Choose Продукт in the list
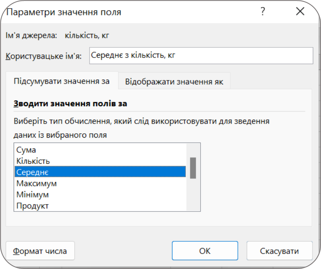 point(33,206)
